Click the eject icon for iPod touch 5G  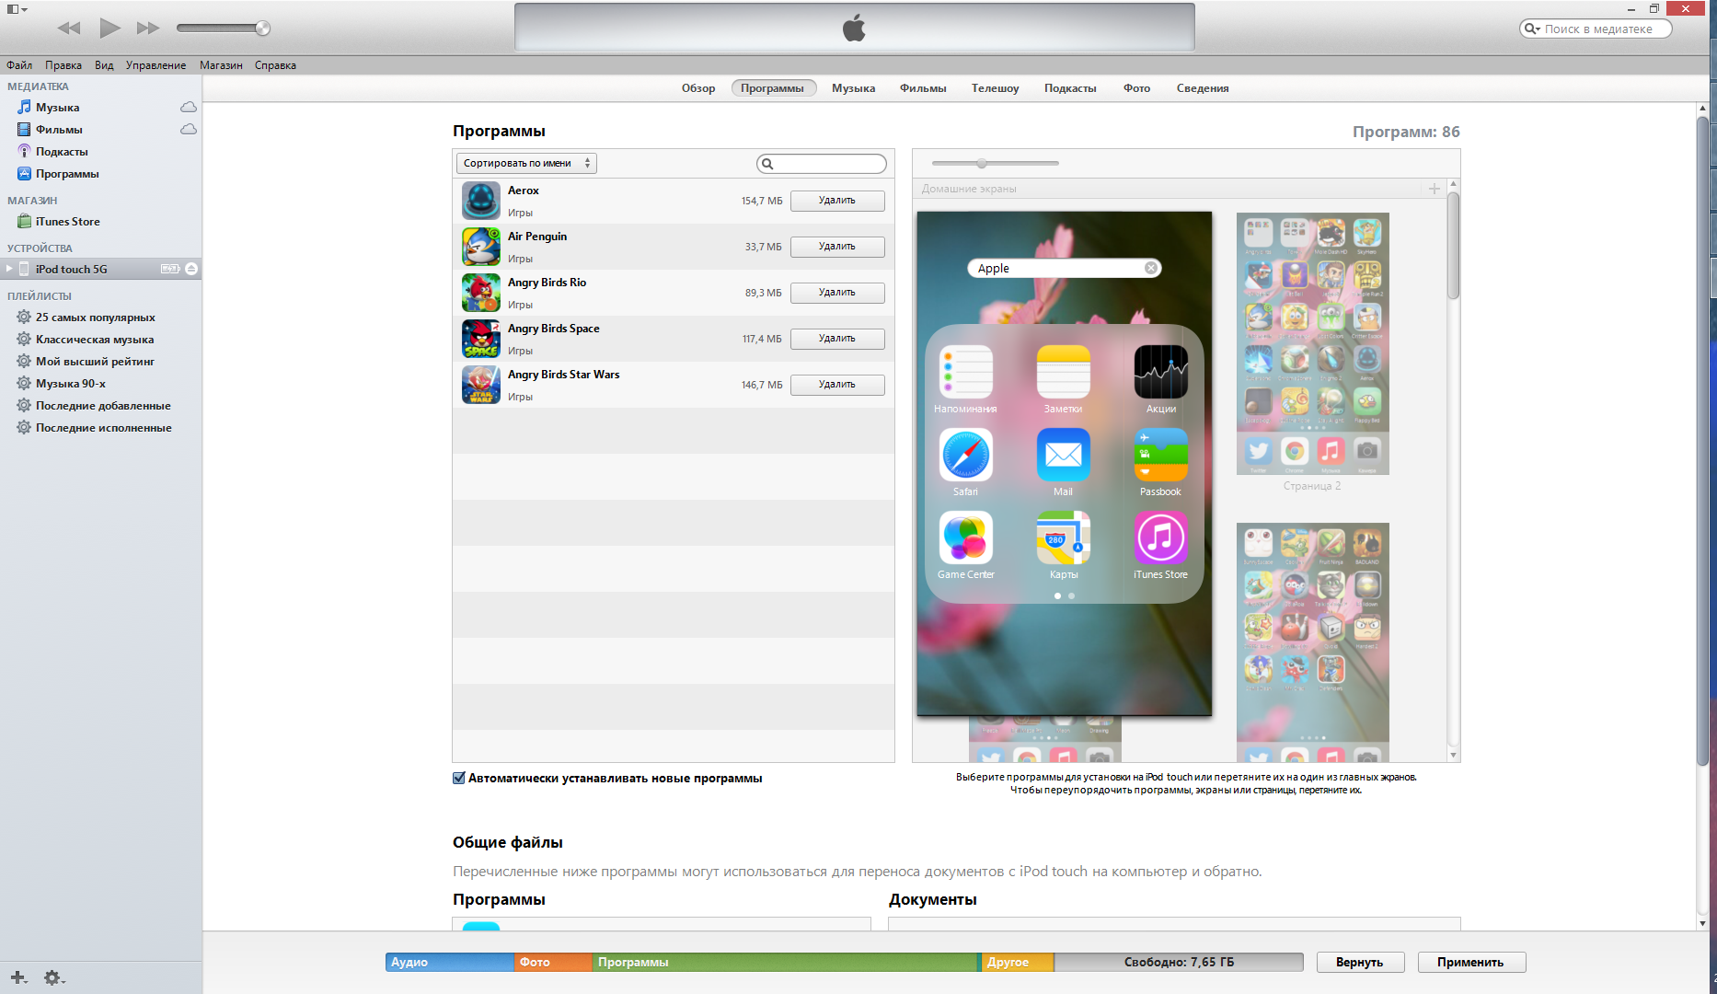pos(191,269)
